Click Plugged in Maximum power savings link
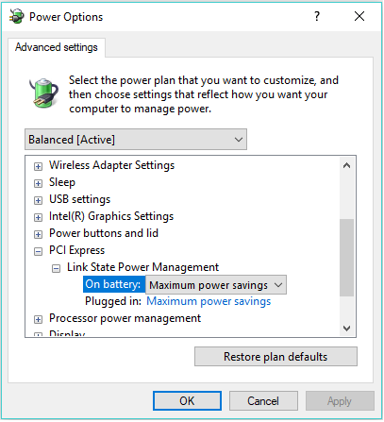Viewport: 384px width, 422px height. click(209, 301)
